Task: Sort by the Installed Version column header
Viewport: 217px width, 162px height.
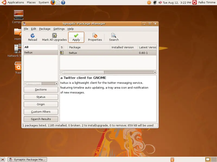Action: tap(124, 48)
